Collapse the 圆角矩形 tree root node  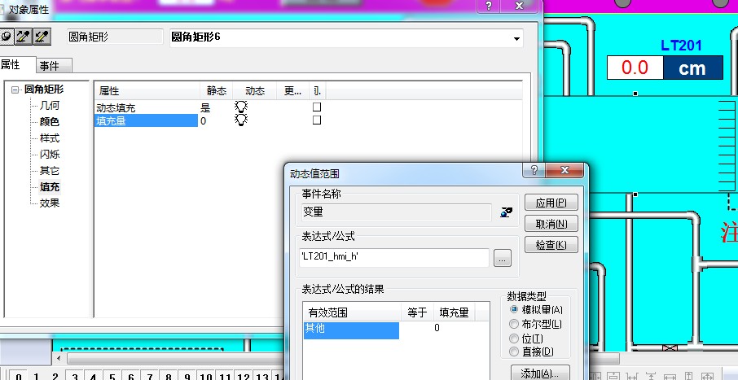[15, 90]
